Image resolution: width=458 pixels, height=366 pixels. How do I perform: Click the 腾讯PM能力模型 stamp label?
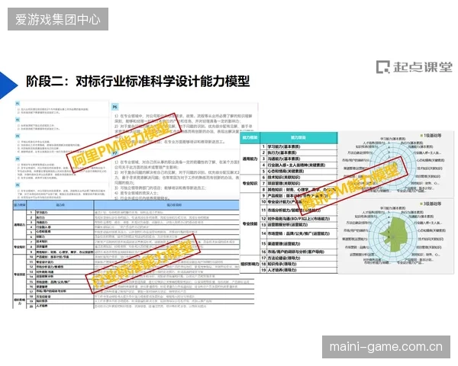coord(351,185)
